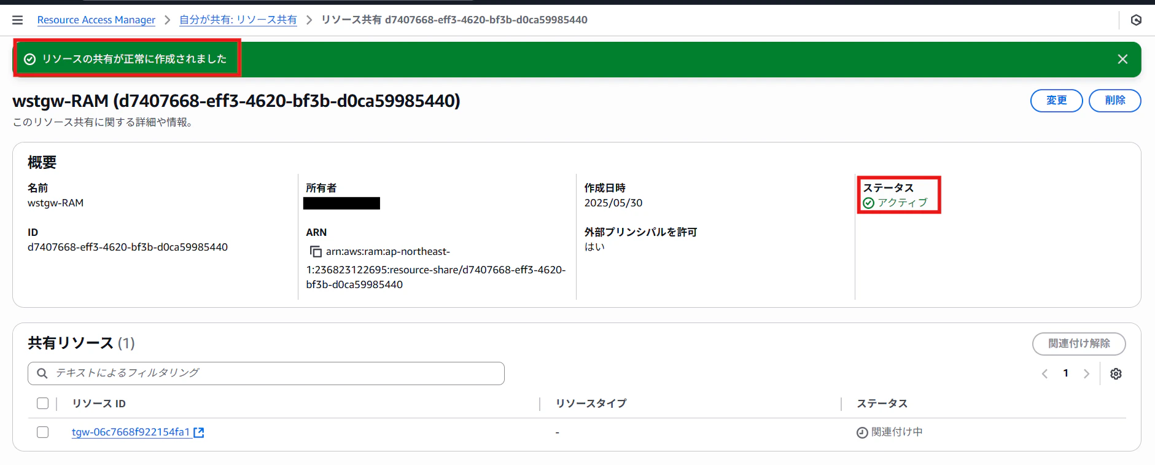Open table preferences gear icon
Screen dimensions: 1155x465
tap(1116, 373)
